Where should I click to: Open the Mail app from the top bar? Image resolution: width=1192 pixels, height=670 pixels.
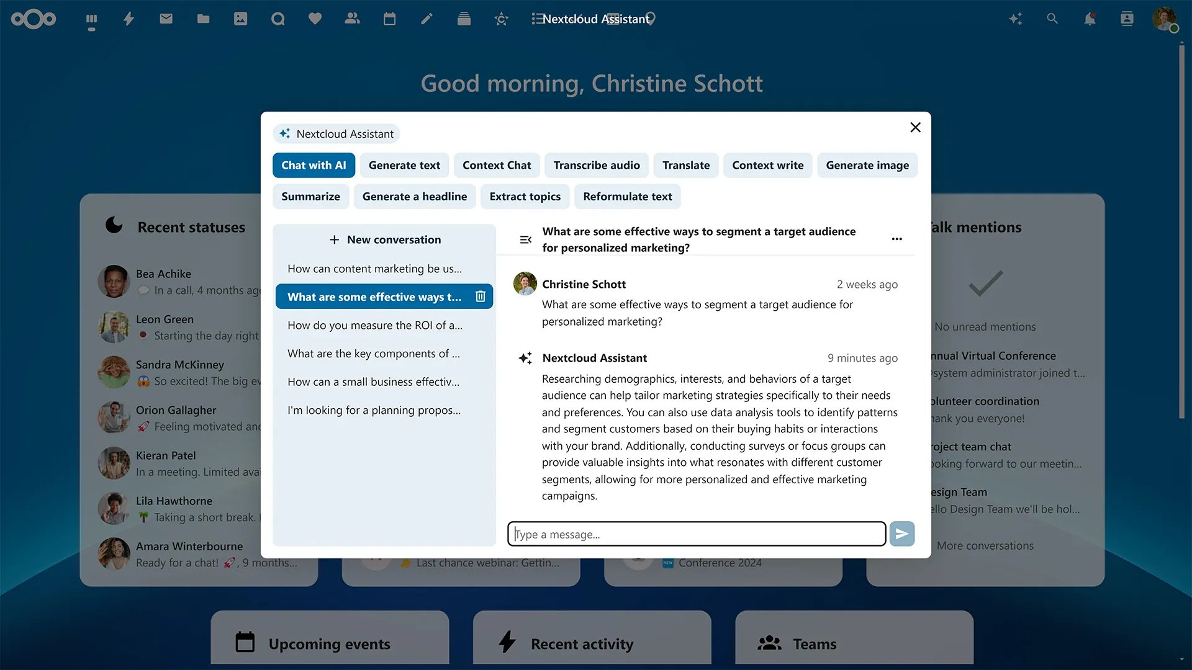tap(165, 19)
